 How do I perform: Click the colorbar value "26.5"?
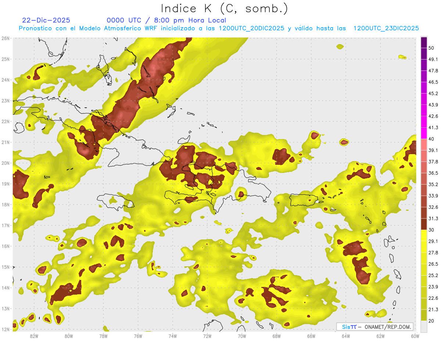pyautogui.click(x=433, y=264)
